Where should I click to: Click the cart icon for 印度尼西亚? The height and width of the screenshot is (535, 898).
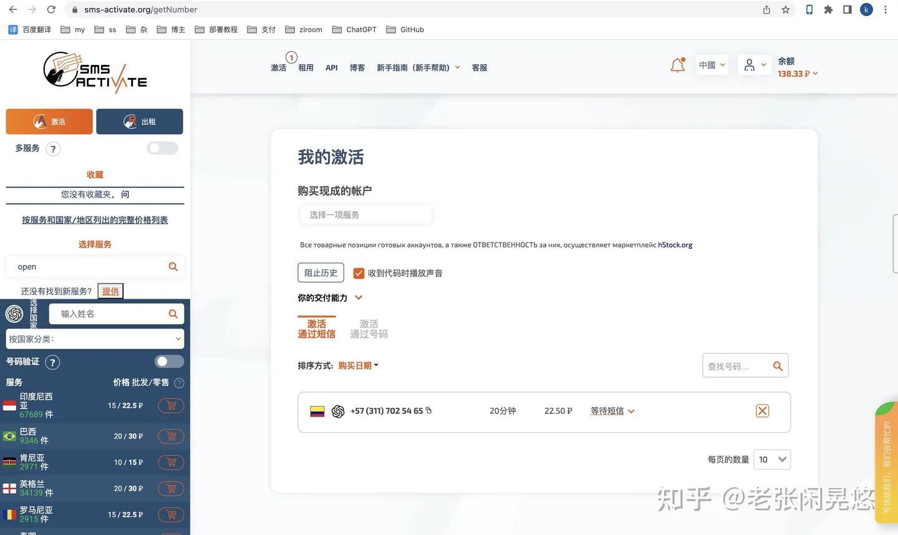click(171, 405)
